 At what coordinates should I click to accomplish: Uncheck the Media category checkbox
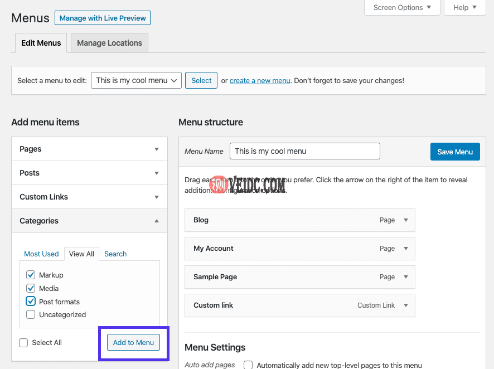pyautogui.click(x=31, y=289)
